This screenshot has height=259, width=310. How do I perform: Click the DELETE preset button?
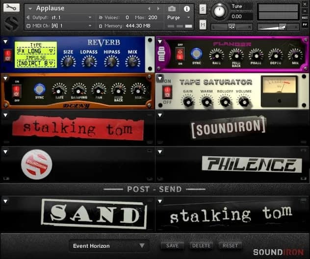tap(201, 246)
